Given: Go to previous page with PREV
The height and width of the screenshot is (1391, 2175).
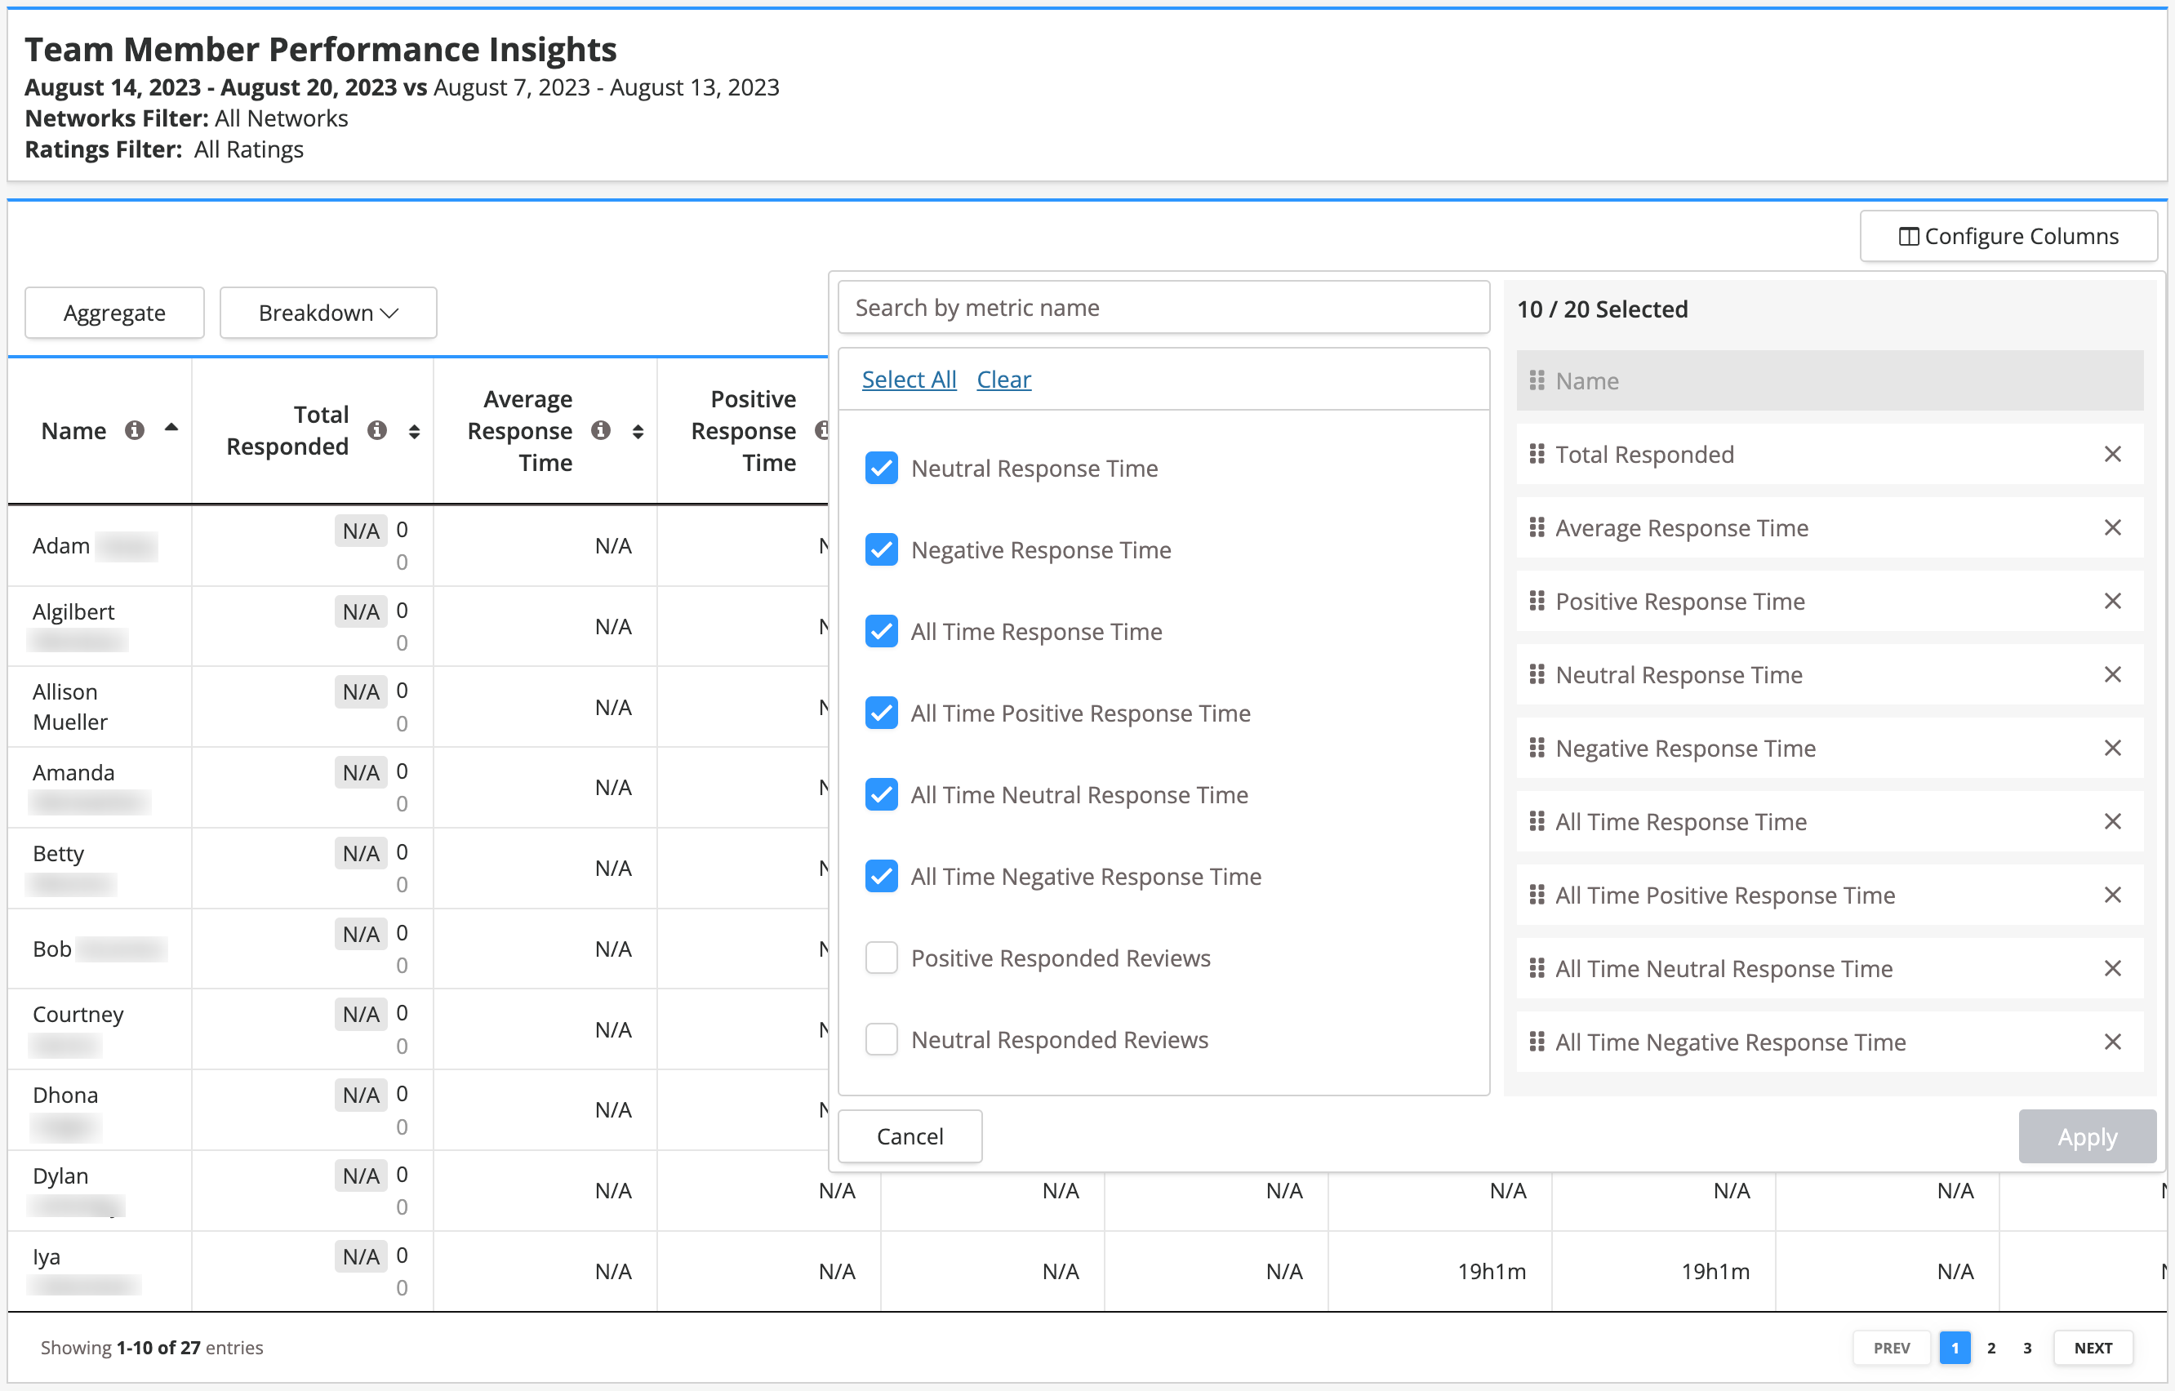Looking at the screenshot, I should [x=1892, y=1348].
